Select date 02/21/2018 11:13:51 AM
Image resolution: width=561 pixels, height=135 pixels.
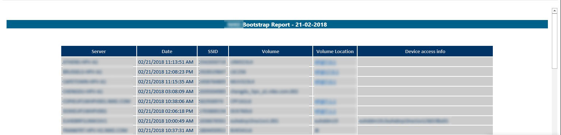click(166, 62)
